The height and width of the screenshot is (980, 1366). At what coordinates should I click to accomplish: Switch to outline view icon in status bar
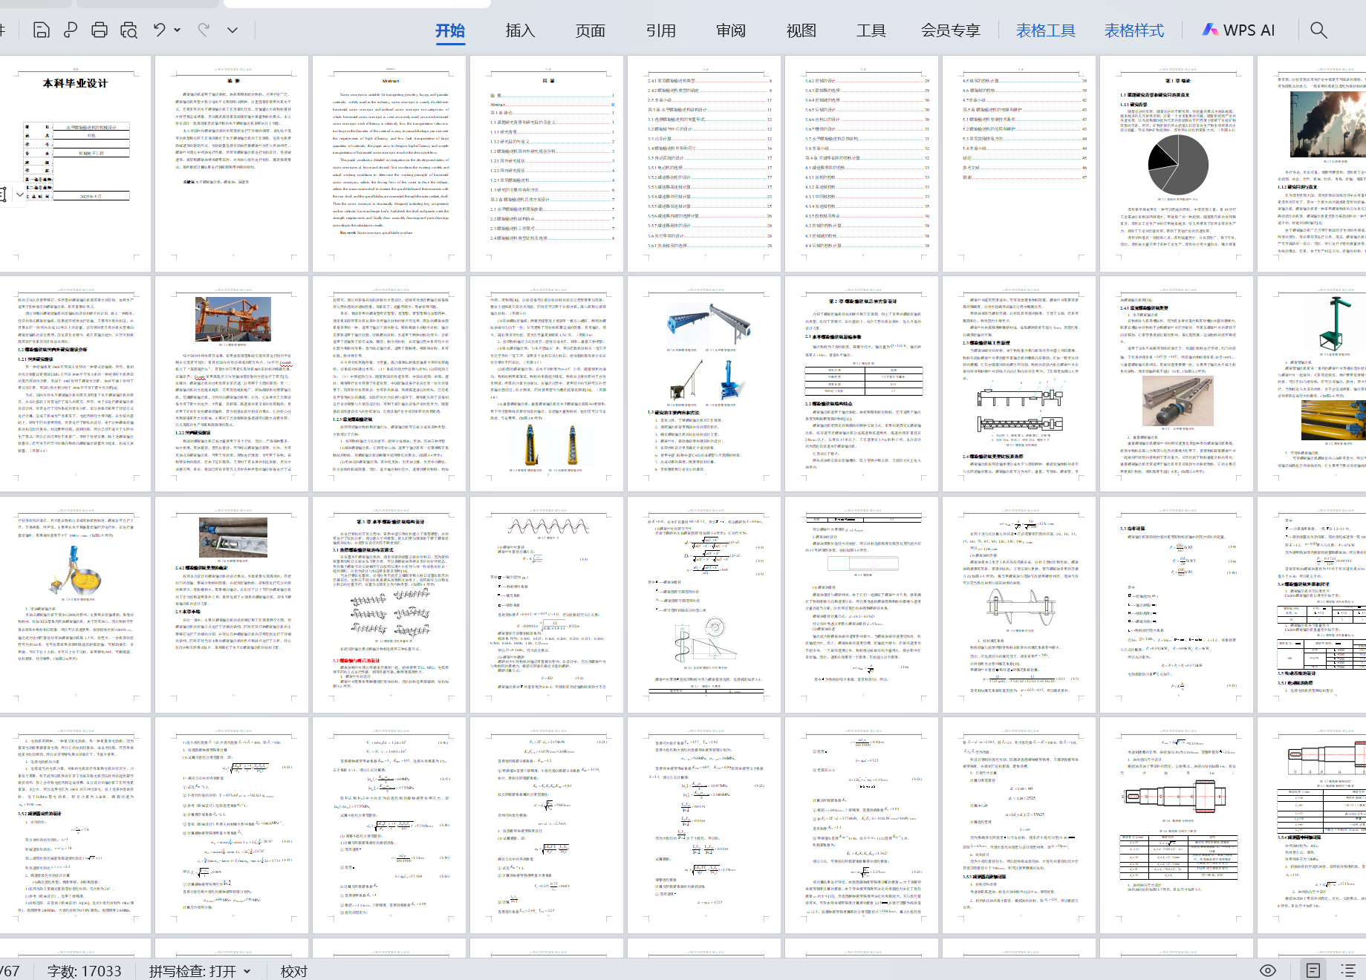1347,970
